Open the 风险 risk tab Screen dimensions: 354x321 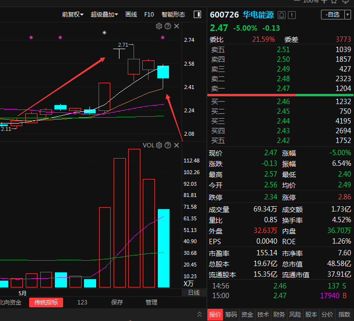[295, 315]
